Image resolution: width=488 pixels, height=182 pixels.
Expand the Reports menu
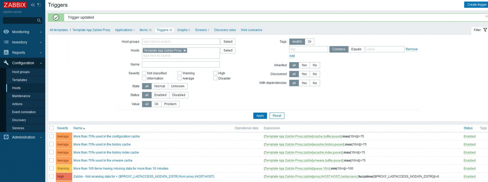41,53
